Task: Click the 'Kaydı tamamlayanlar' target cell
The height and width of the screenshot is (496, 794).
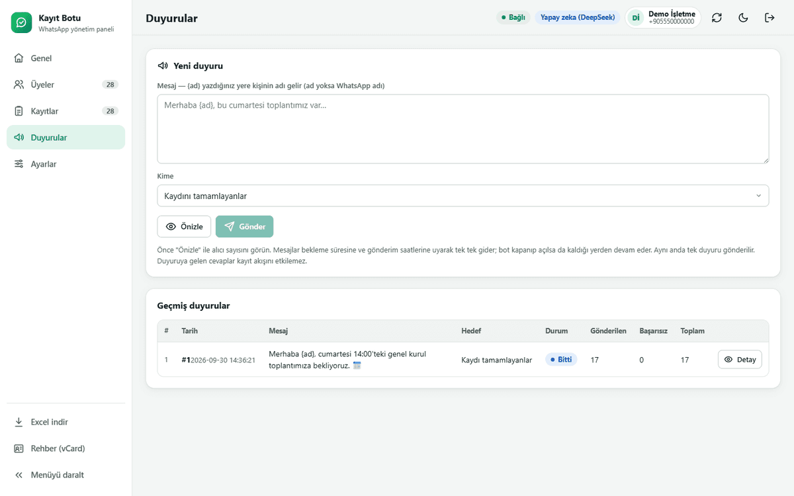Action: [x=496, y=360]
